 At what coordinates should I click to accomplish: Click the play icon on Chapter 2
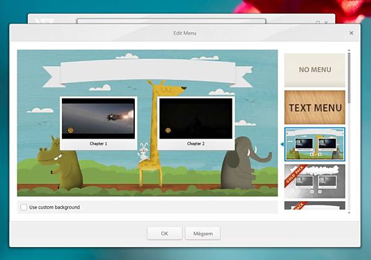[x=168, y=130]
